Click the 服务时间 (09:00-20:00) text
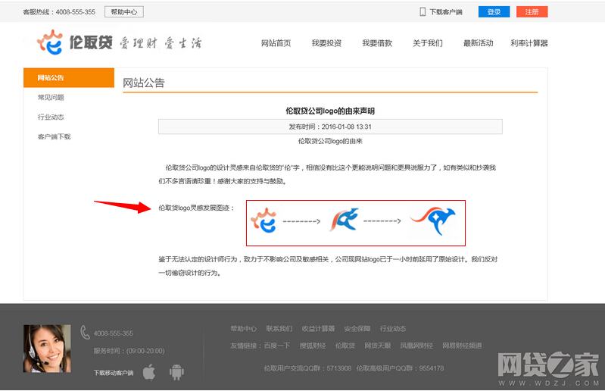 pyautogui.click(x=129, y=351)
